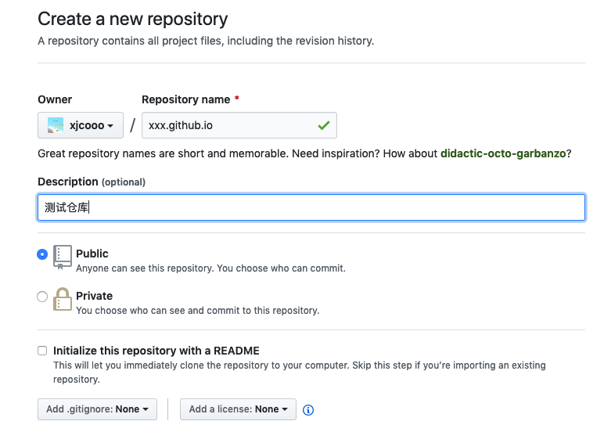The width and height of the screenshot is (604, 432).
Task: Click the Private repository lock icon
Action: [x=62, y=299]
